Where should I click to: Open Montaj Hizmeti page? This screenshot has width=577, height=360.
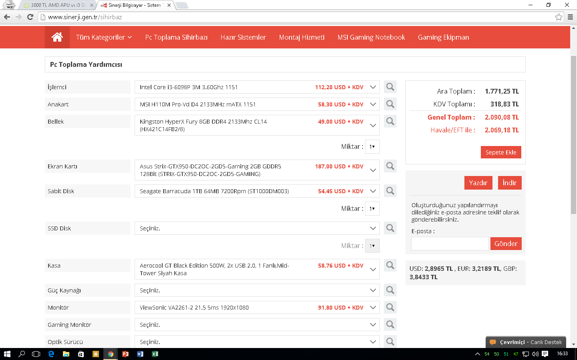tap(302, 37)
